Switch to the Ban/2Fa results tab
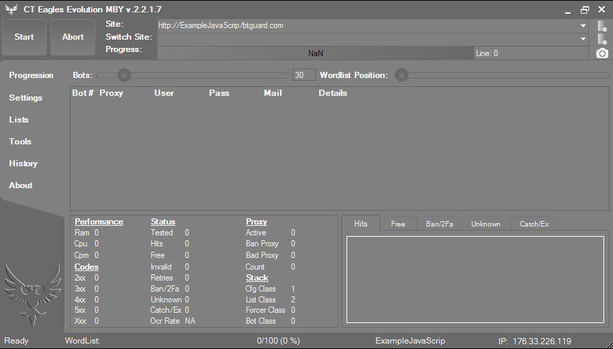The width and height of the screenshot is (613, 349). (440, 224)
